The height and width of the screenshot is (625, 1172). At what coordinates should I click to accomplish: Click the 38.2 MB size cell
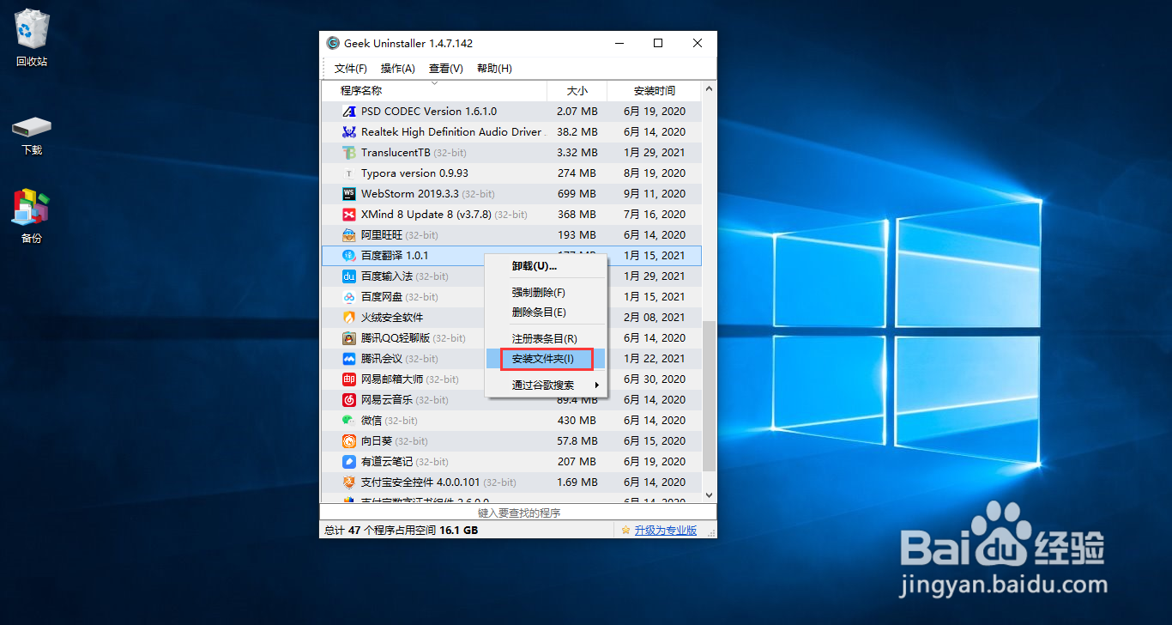tap(577, 132)
